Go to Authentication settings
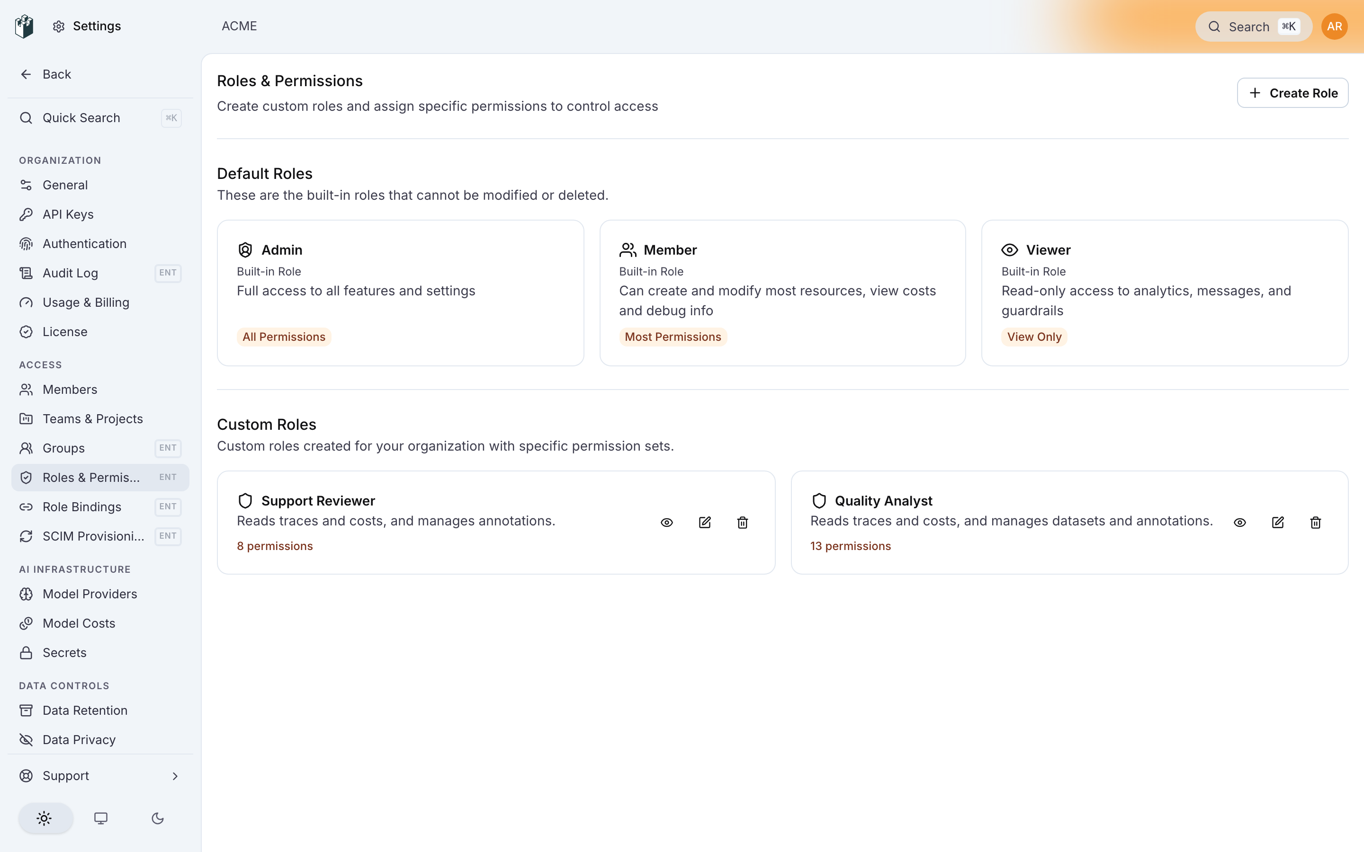This screenshot has width=1364, height=852. click(x=100, y=243)
